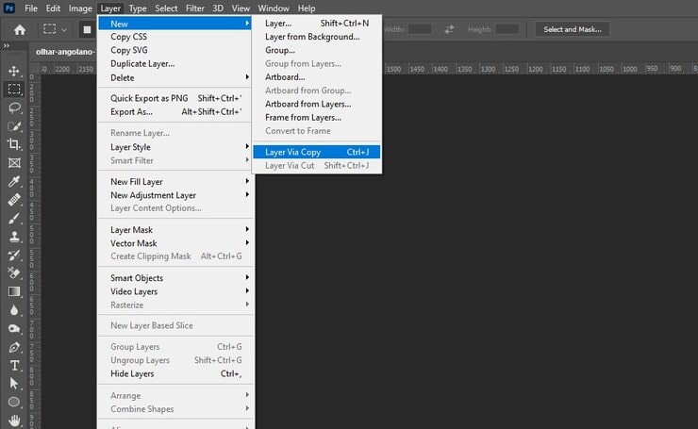Select the Rectangular Marquee tool in toolbar
Image resolution: width=698 pixels, height=429 pixels.
pos(14,89)
